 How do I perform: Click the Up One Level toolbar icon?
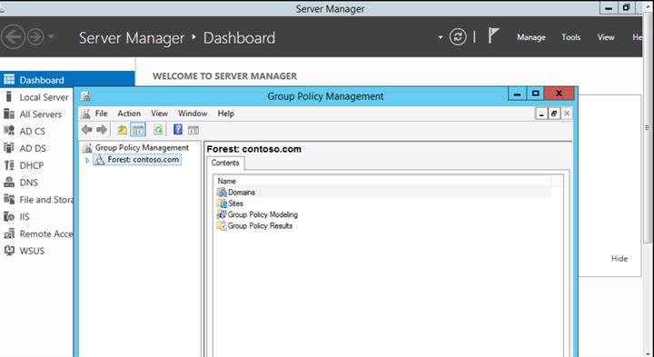click(x=122, y=130)
